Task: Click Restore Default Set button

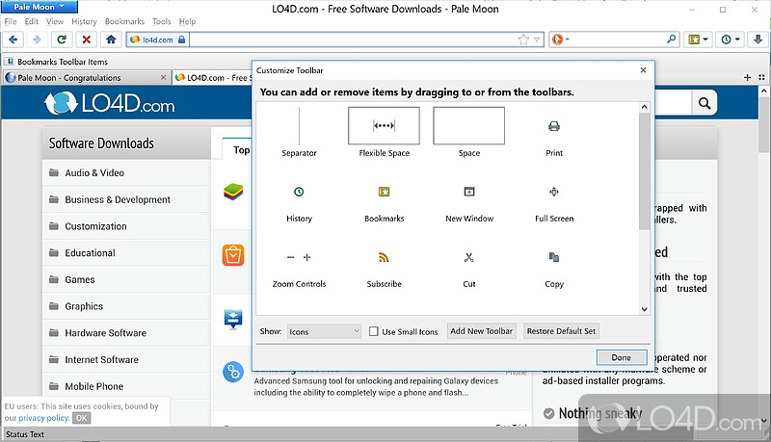Action: click(561, 331)
